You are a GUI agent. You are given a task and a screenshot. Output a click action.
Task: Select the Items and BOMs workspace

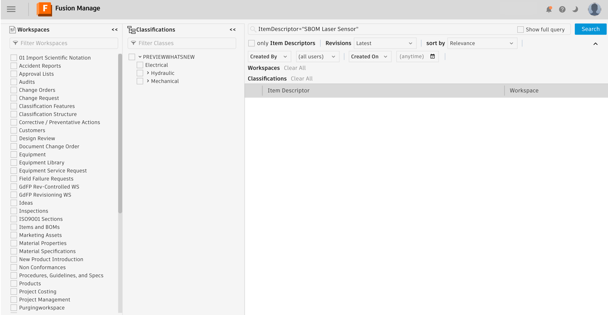point(13,227)
